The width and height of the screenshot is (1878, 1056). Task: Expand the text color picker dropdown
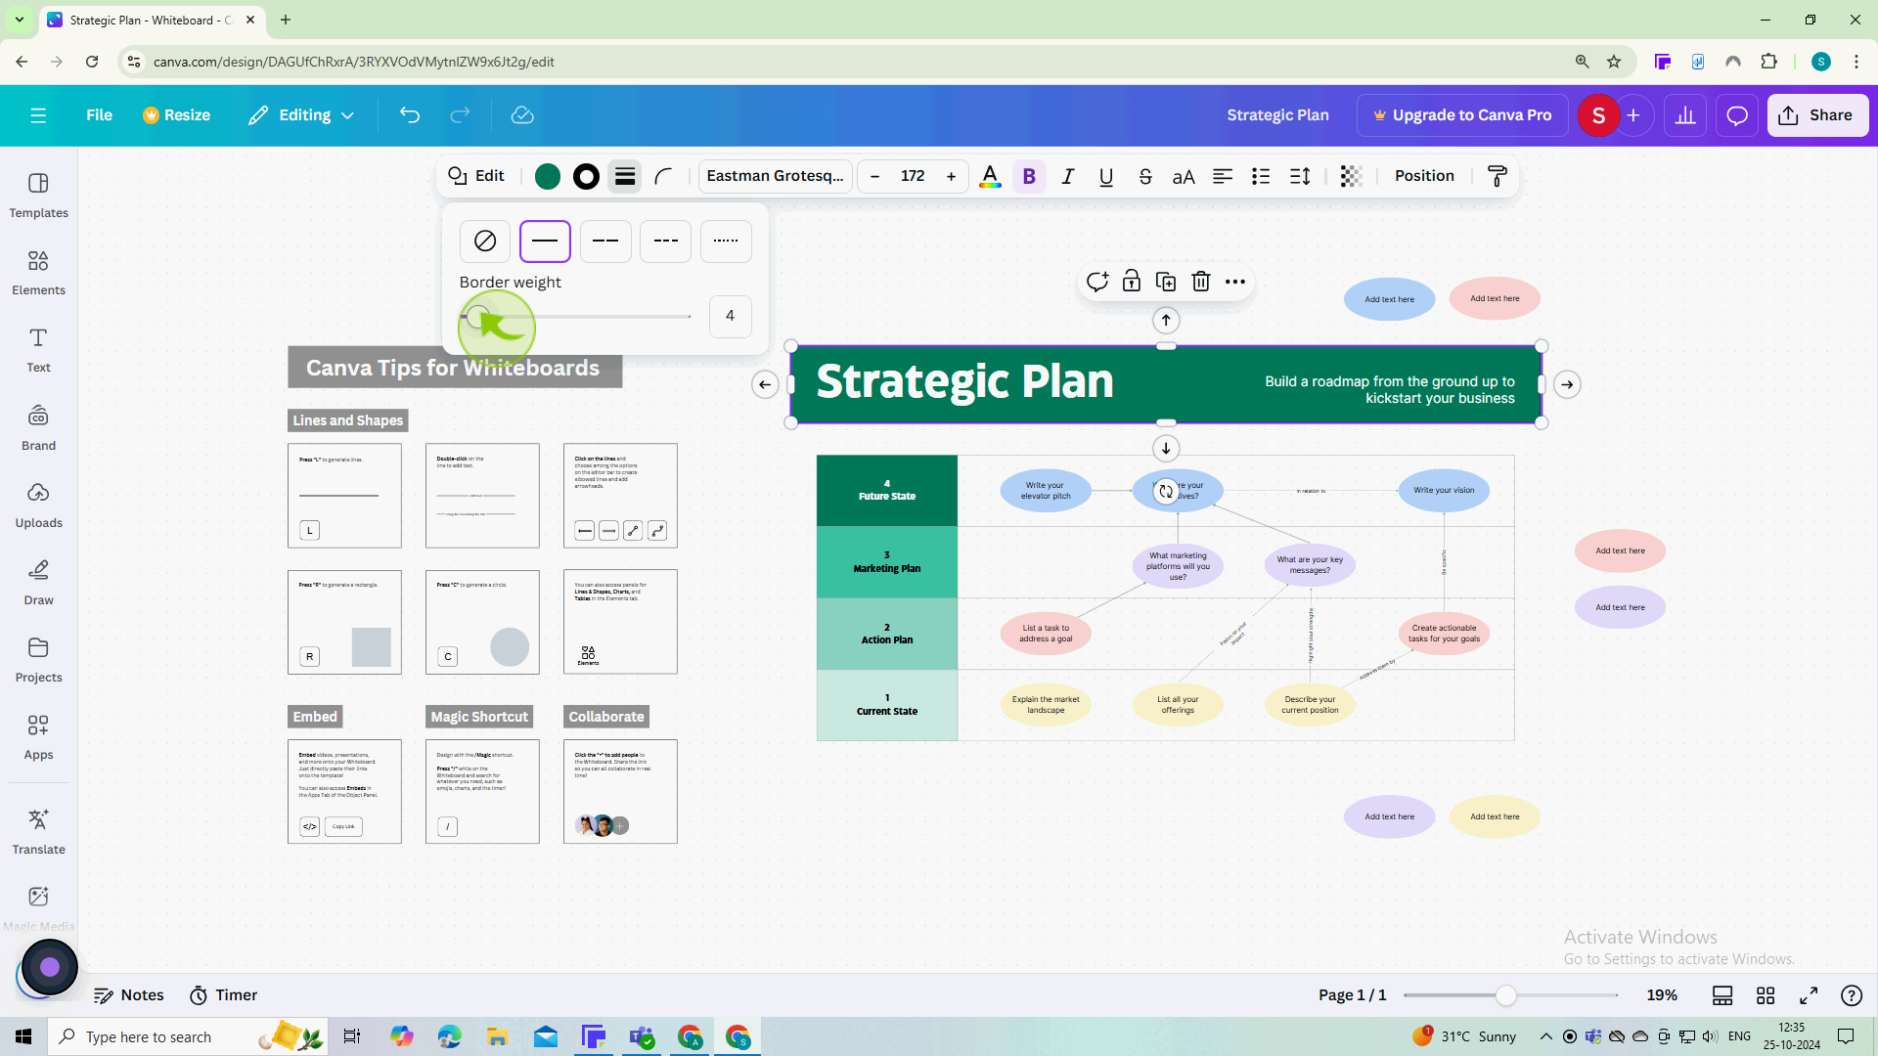pos(991,175)
